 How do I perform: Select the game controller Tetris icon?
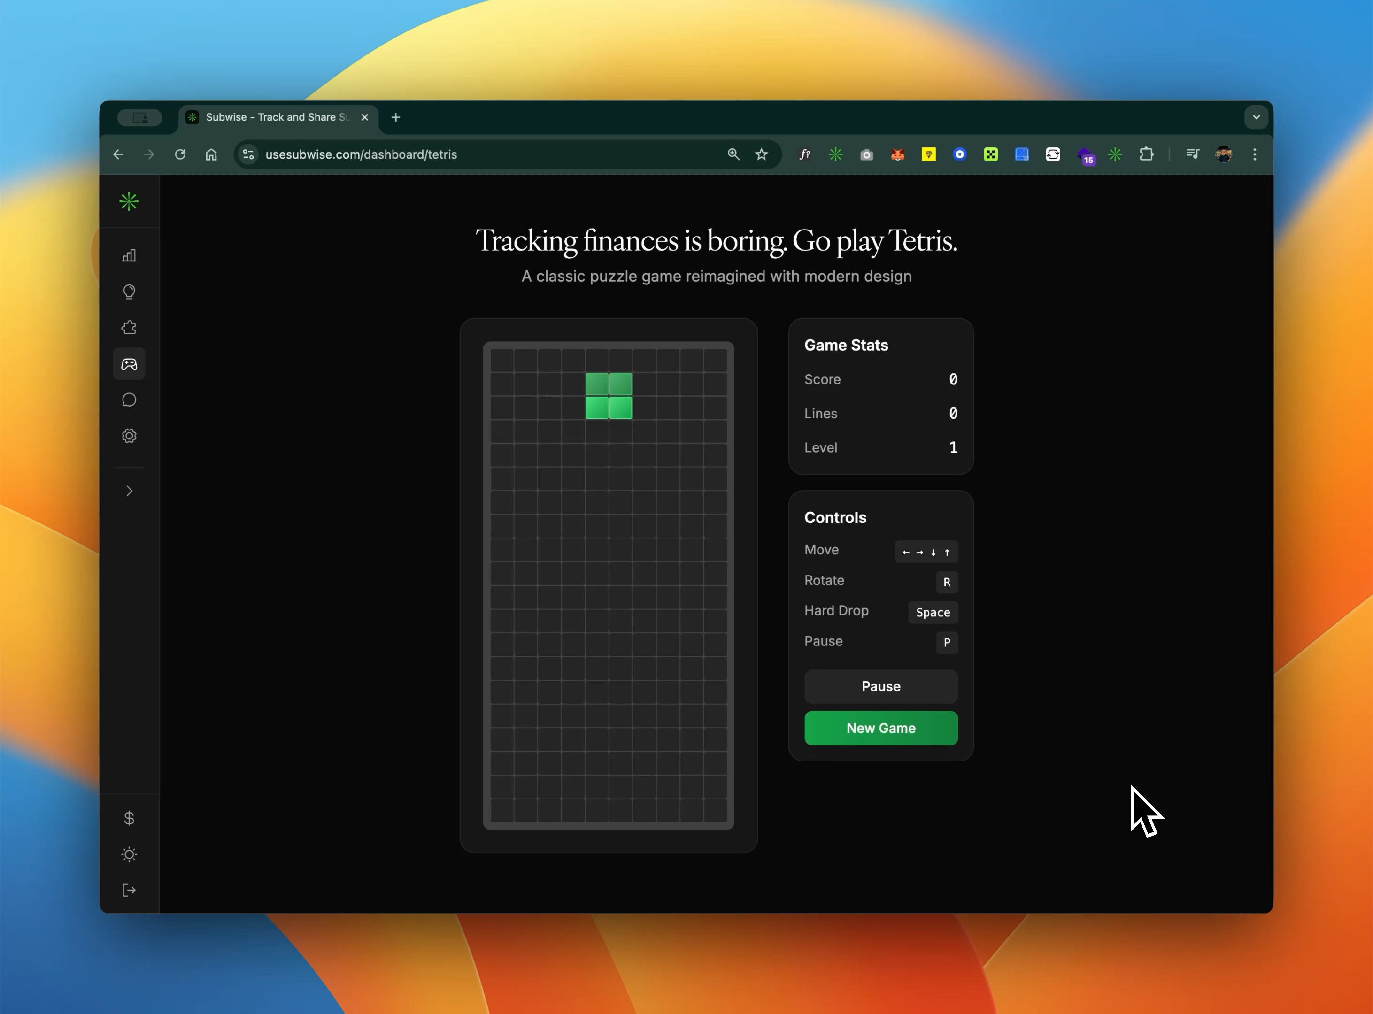129,364
